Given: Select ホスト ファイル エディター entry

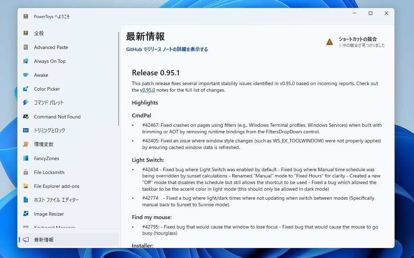Looking at the screenshot, I should [x=69, y=200].
